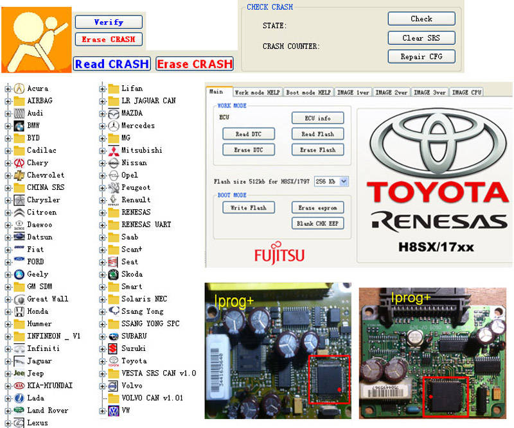Select the VW logo icon
This screenshot has height=428, width=514.
click(x=114, y=410)
